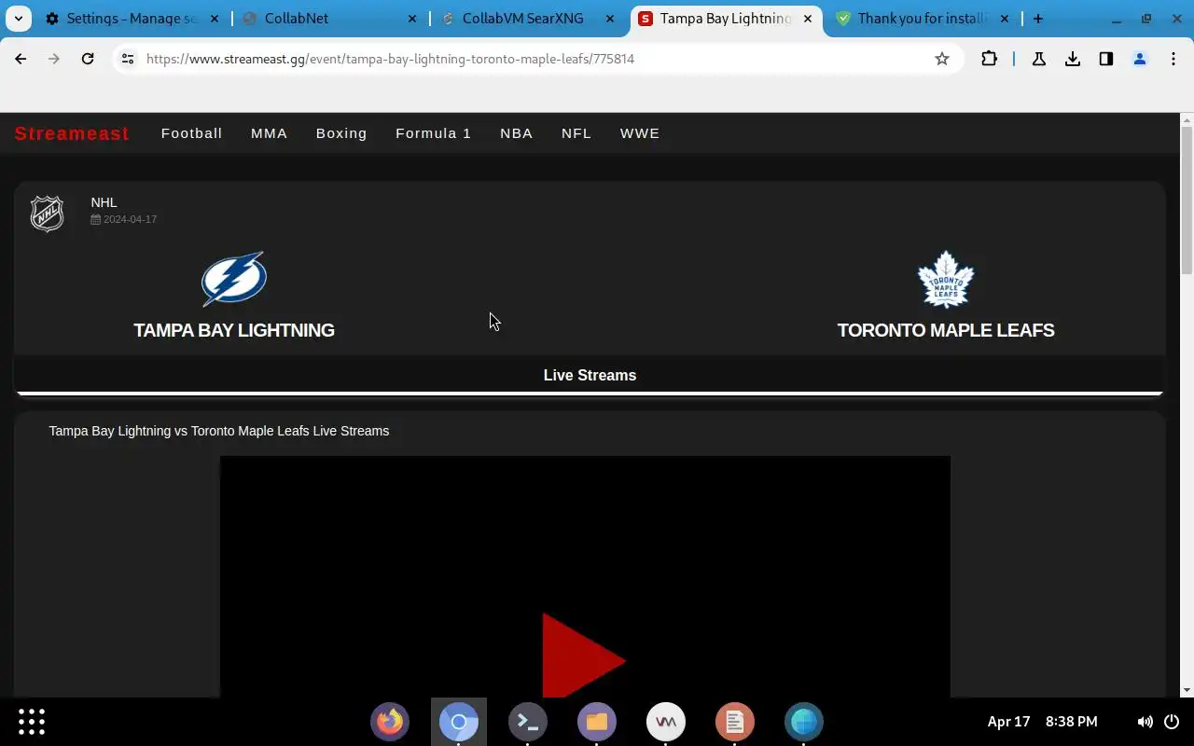Open the Chrome profile avatar
Screen dimensions: 1194x746
click(x=1140, y=59)
